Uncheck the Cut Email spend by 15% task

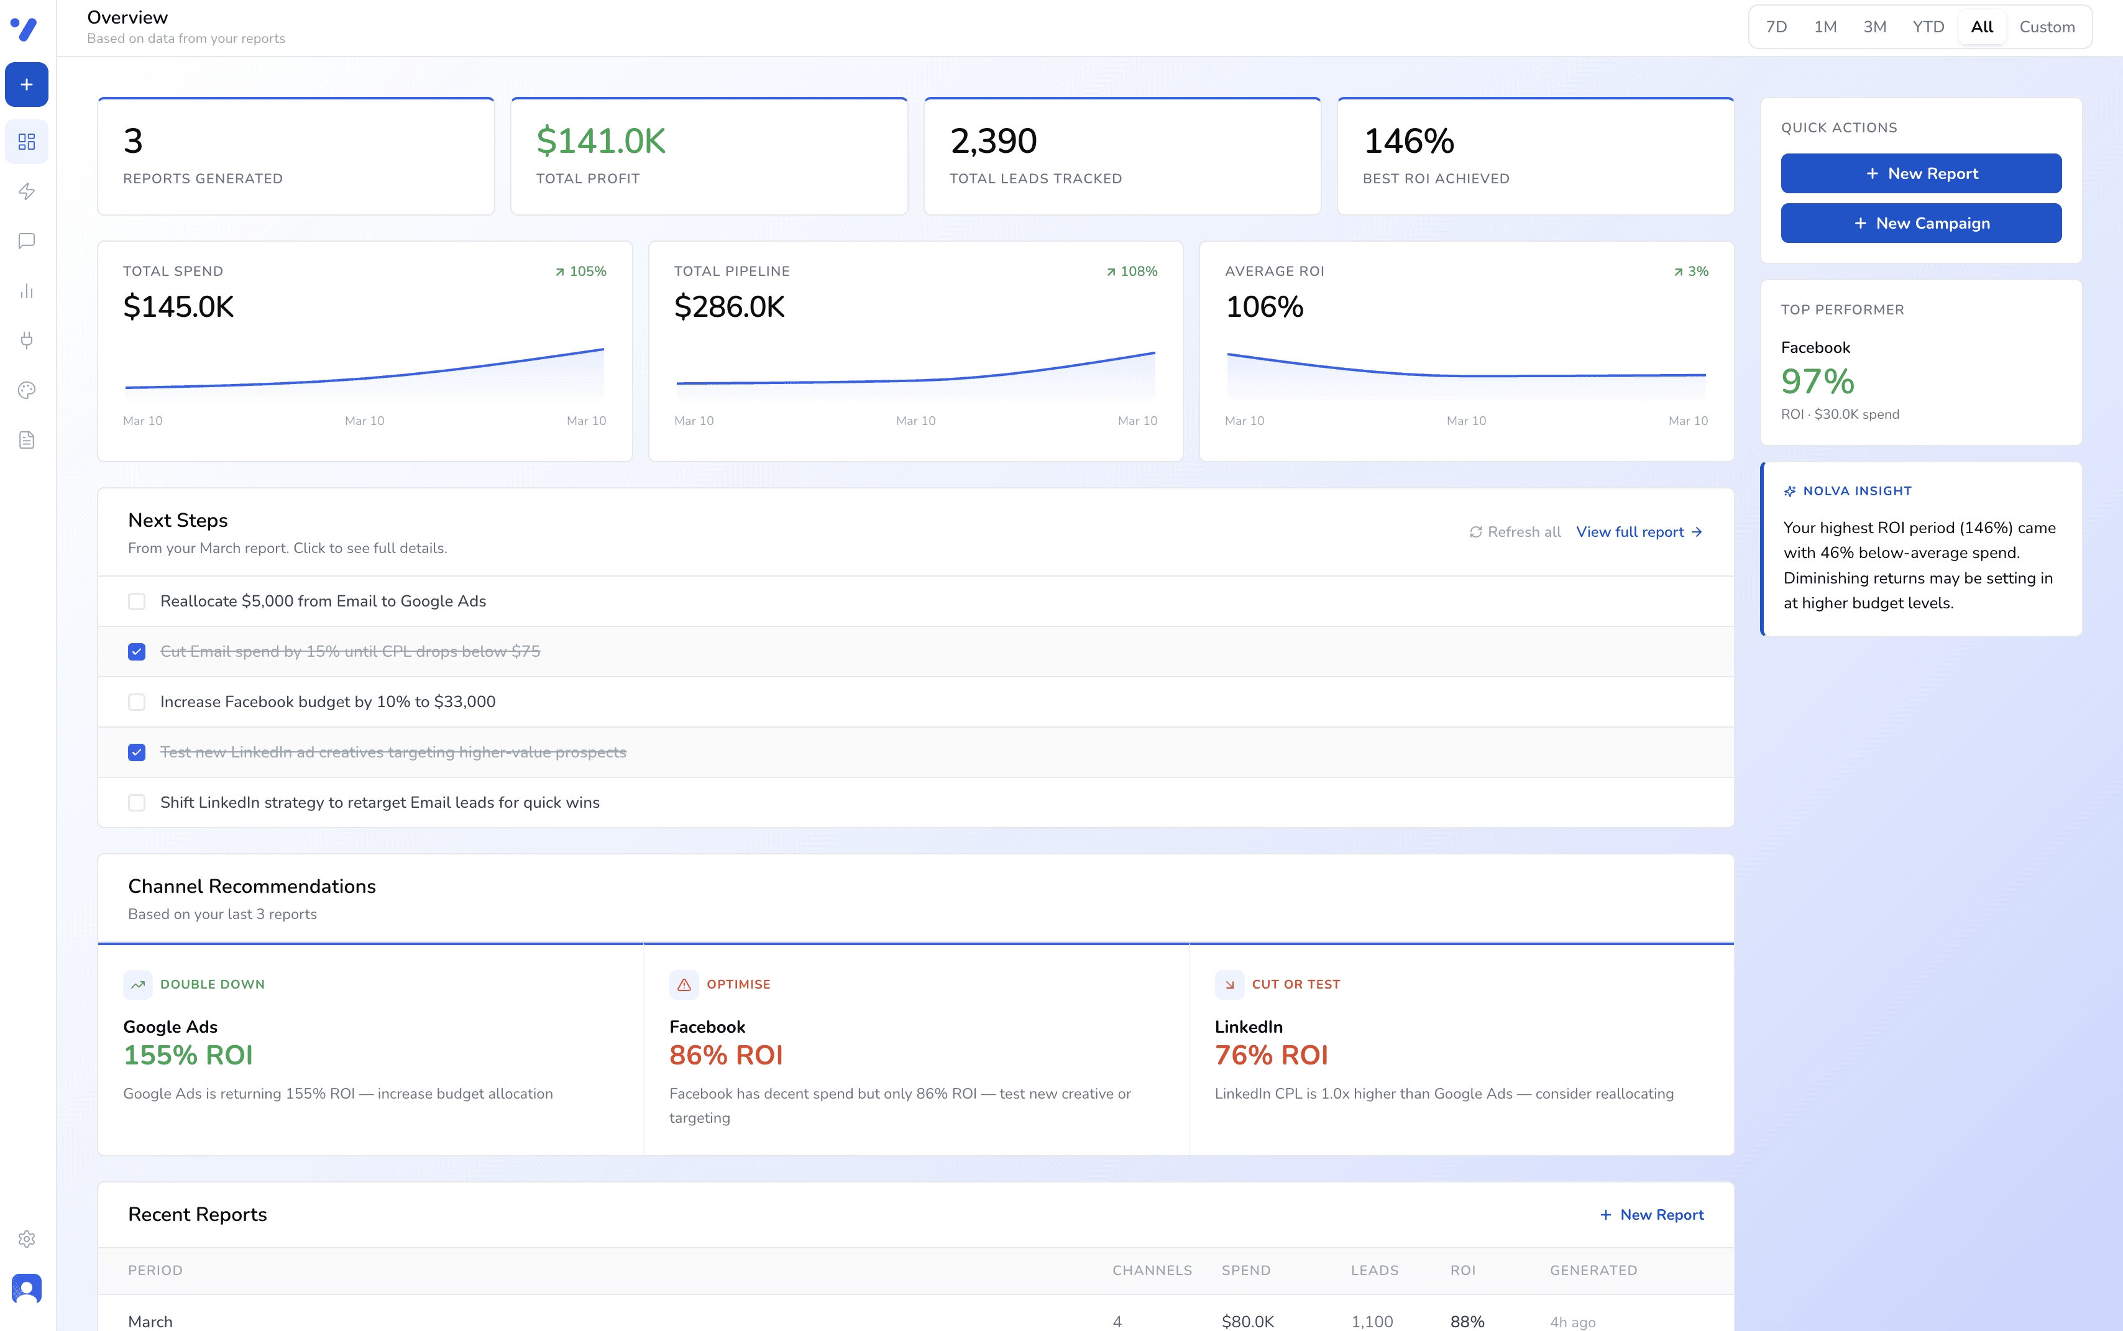tap(137, 651)
